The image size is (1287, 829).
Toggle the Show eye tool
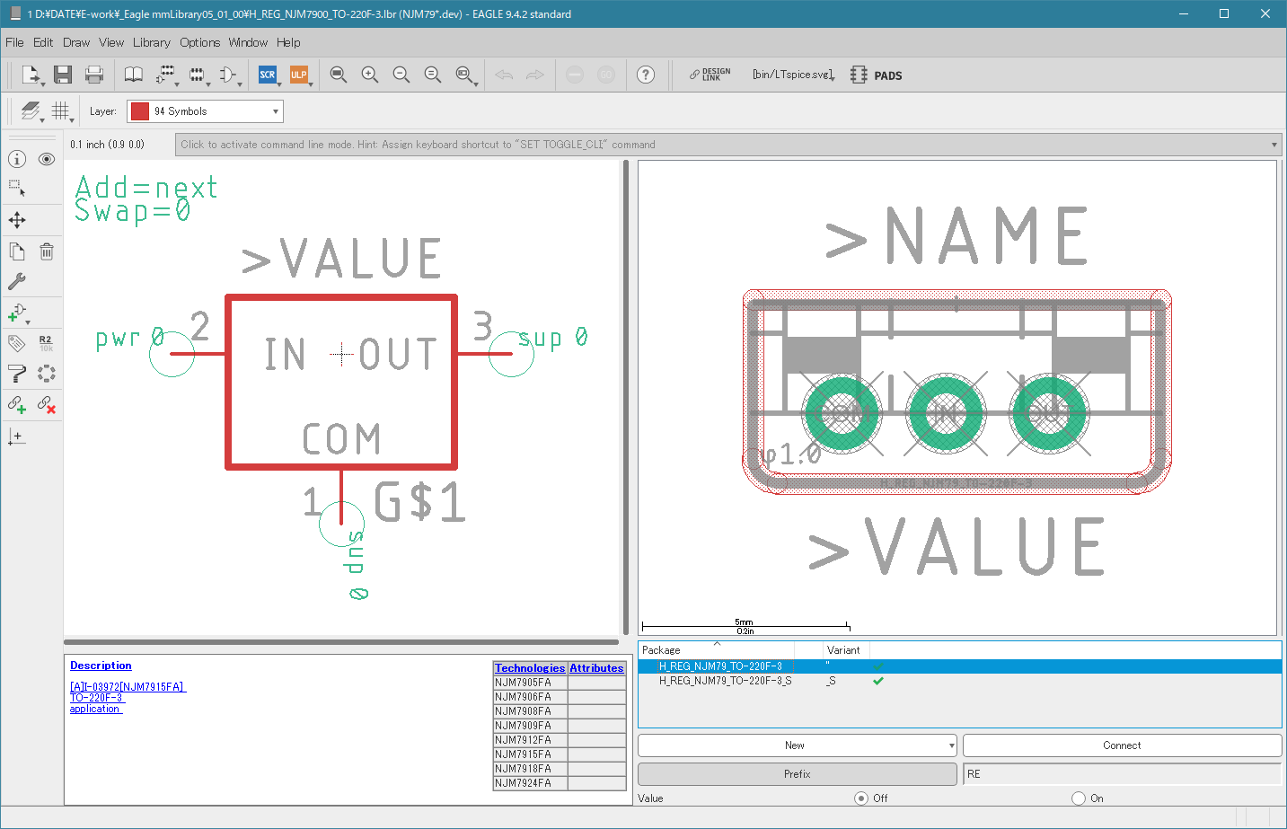click(47, 159)
